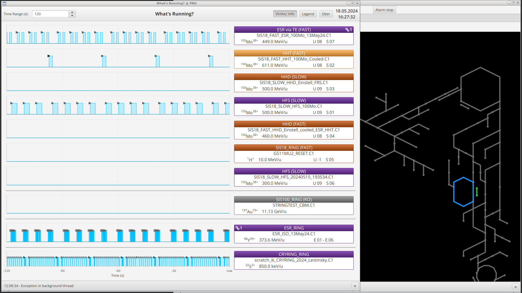The image size is (522, 293).
Task: Click SIS18_FAST_ESR_100Mo_13May24.C1 text
Action: [294, 35]
